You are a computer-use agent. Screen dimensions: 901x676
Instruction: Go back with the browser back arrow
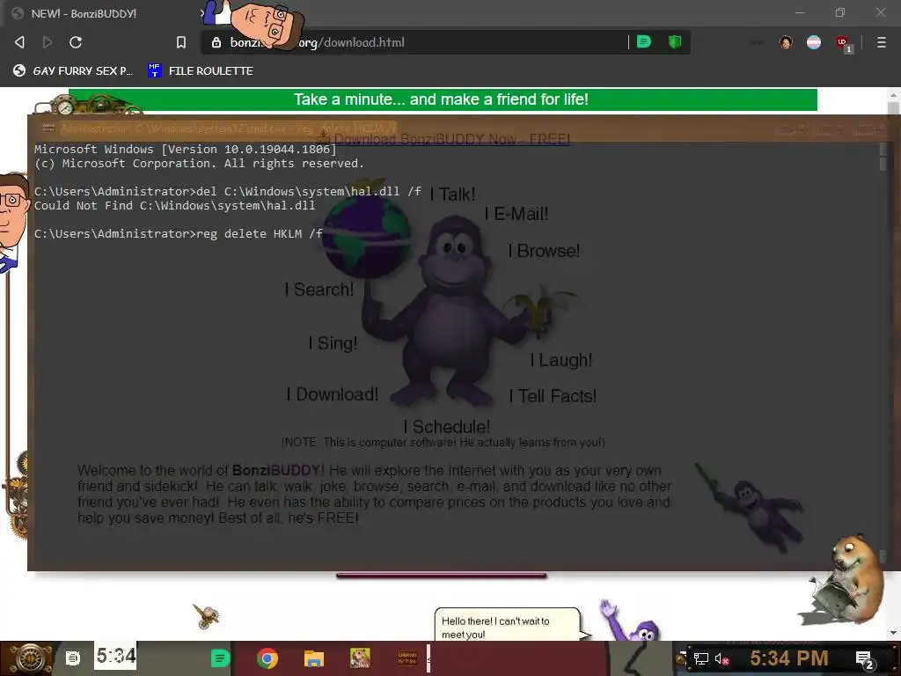tap(19, 42)
